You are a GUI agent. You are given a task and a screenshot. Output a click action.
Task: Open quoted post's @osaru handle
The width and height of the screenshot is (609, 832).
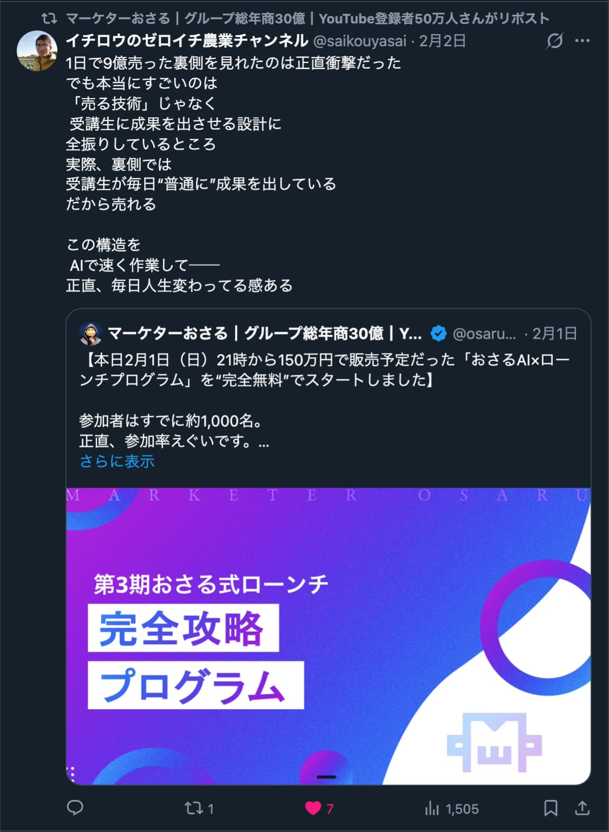click(x=484, y=334)
